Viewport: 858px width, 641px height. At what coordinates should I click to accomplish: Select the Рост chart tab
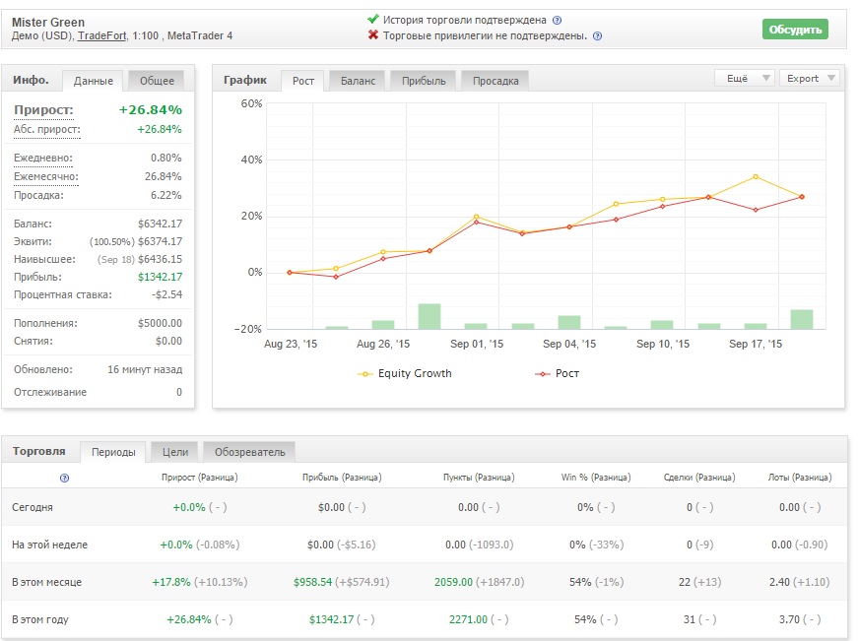[x=303, y=81]
